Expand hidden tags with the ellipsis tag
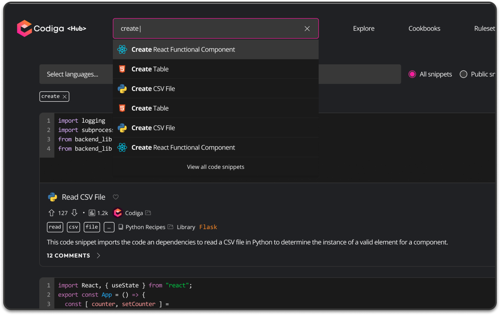Image resolution: width=500 pixels, height=315 pixels. (x=109, y=227)
